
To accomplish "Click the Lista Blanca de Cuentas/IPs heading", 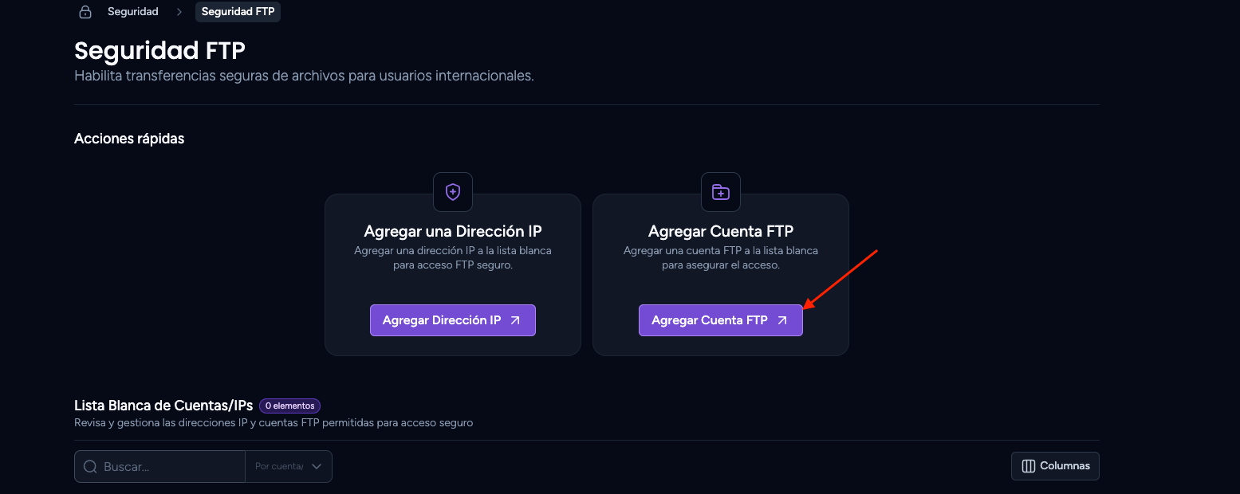I will [163, 406].
